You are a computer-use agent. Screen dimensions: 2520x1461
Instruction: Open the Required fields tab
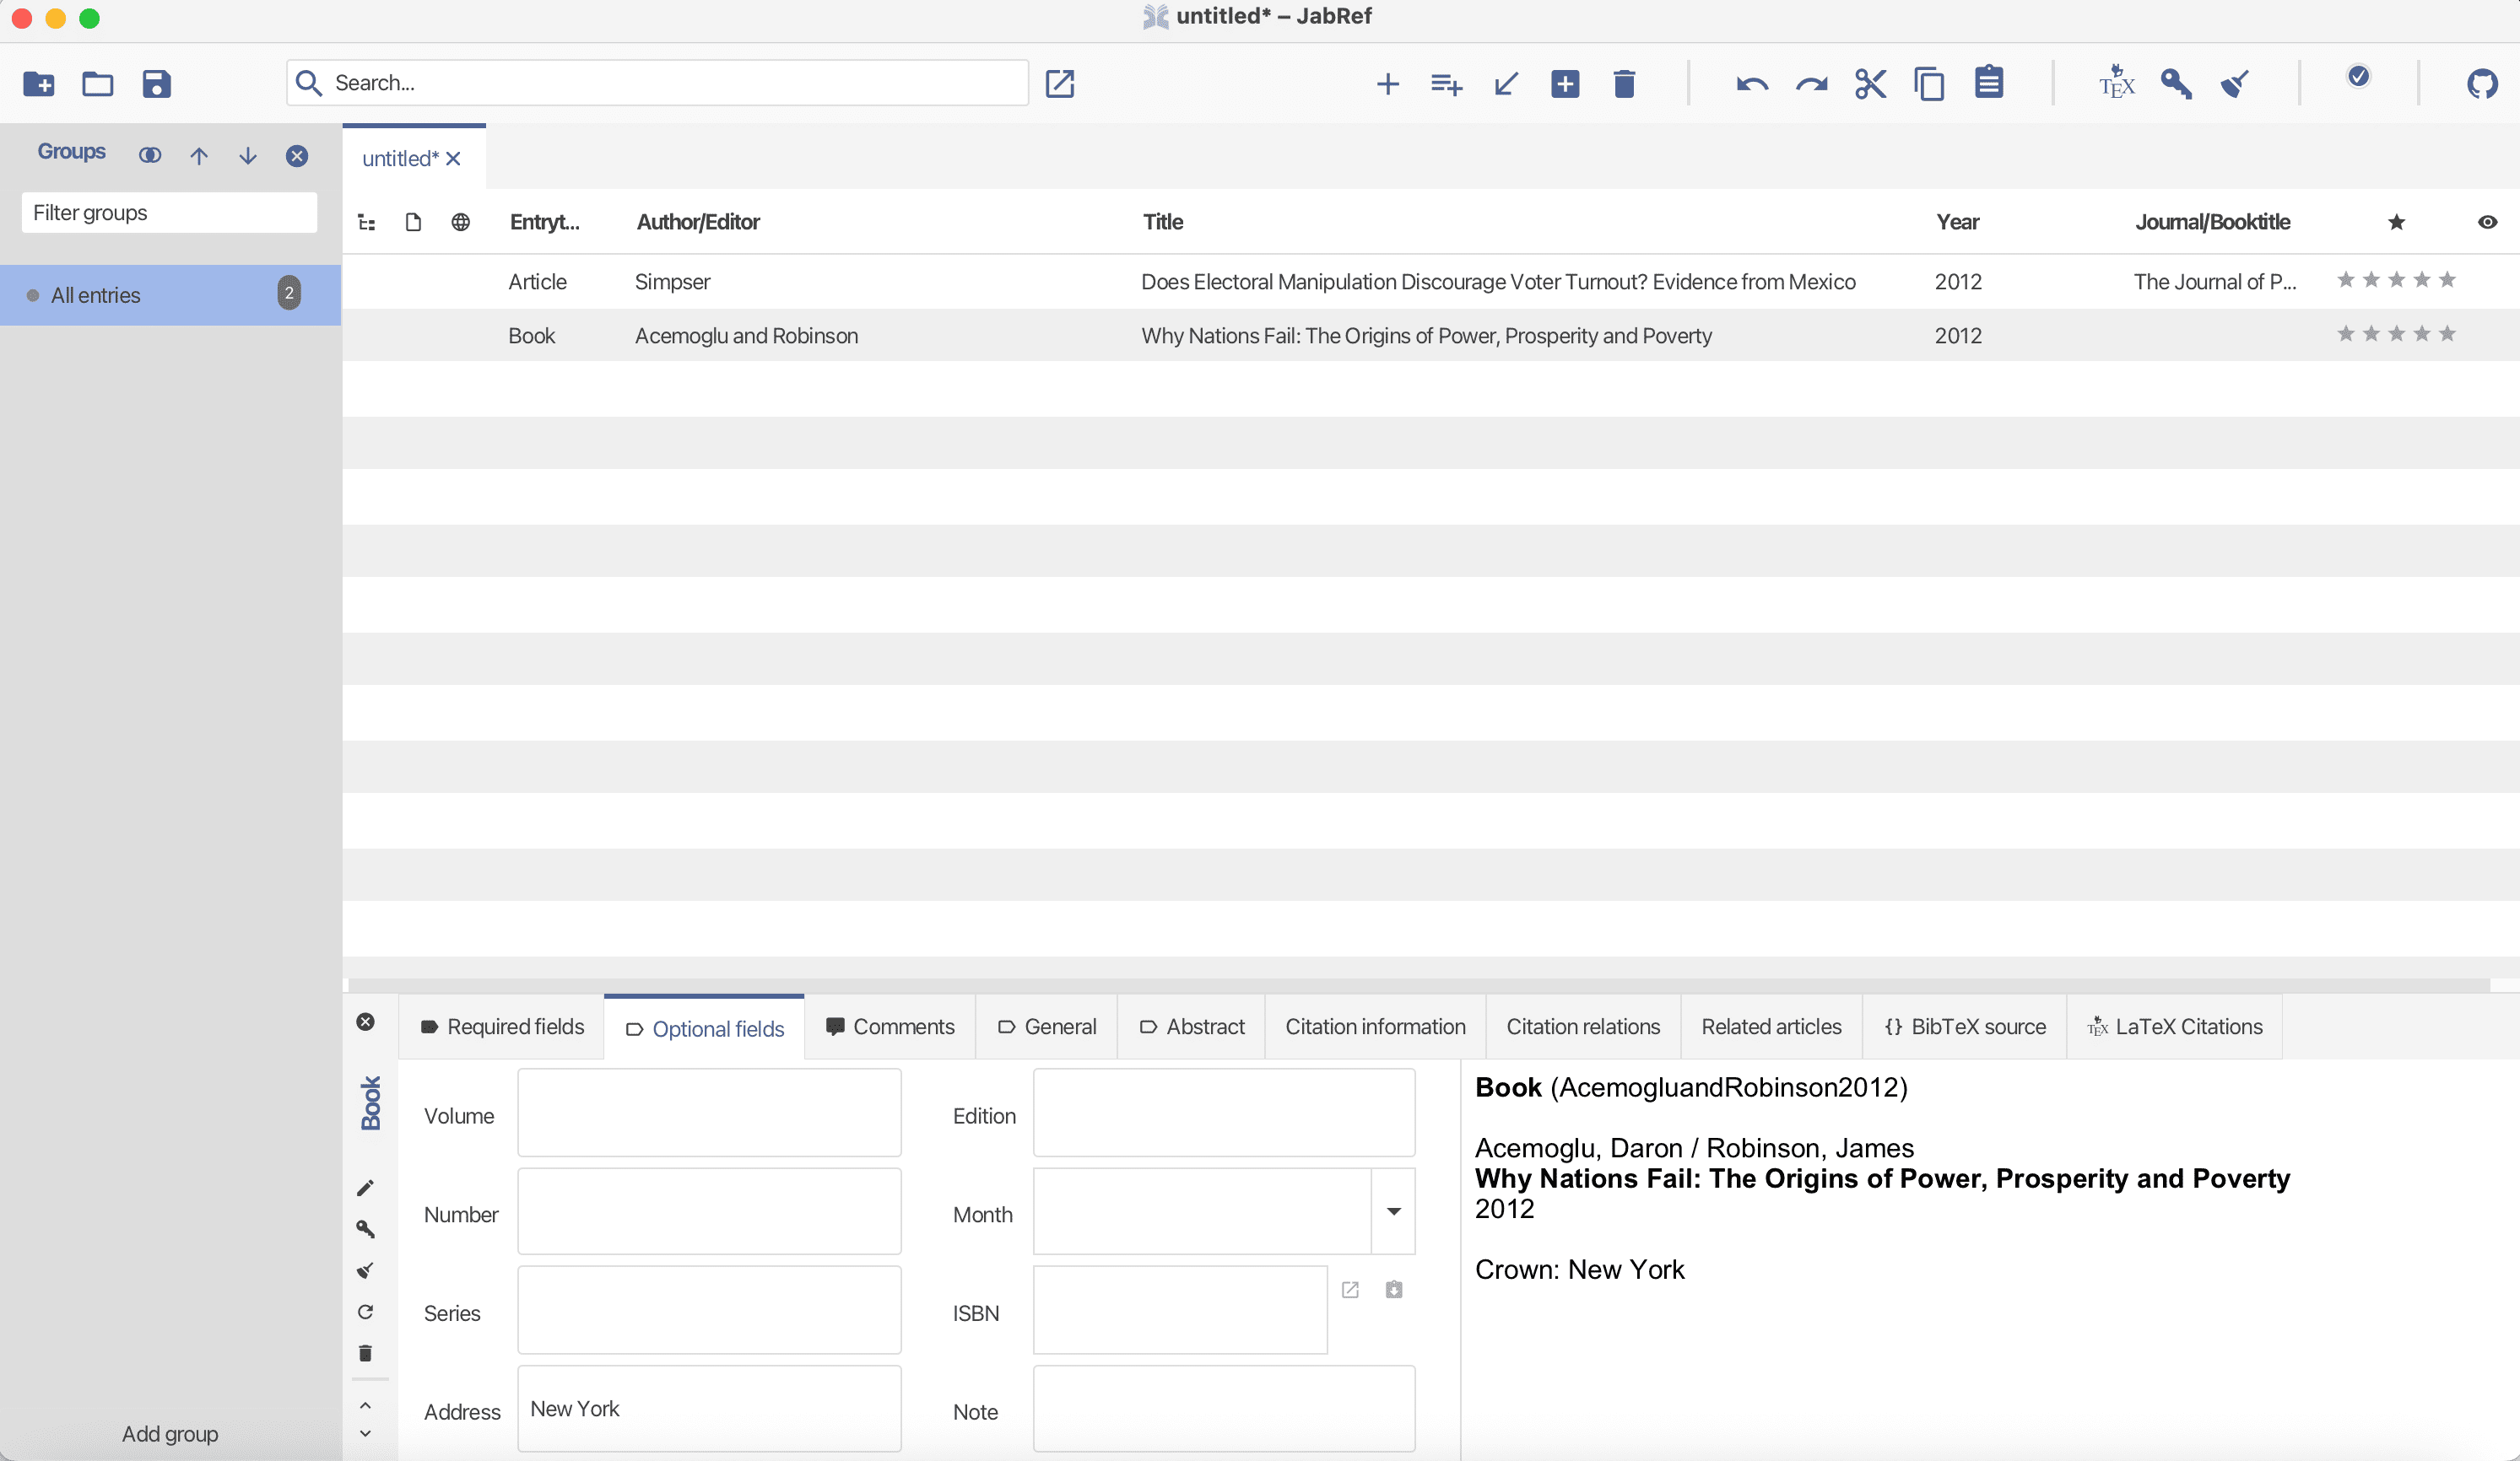[502, 1027]
